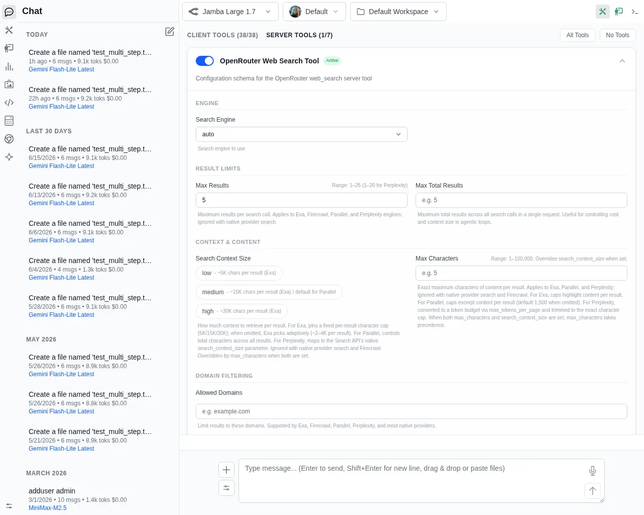
Task: Select high search context size option
Action: [242, 311]
